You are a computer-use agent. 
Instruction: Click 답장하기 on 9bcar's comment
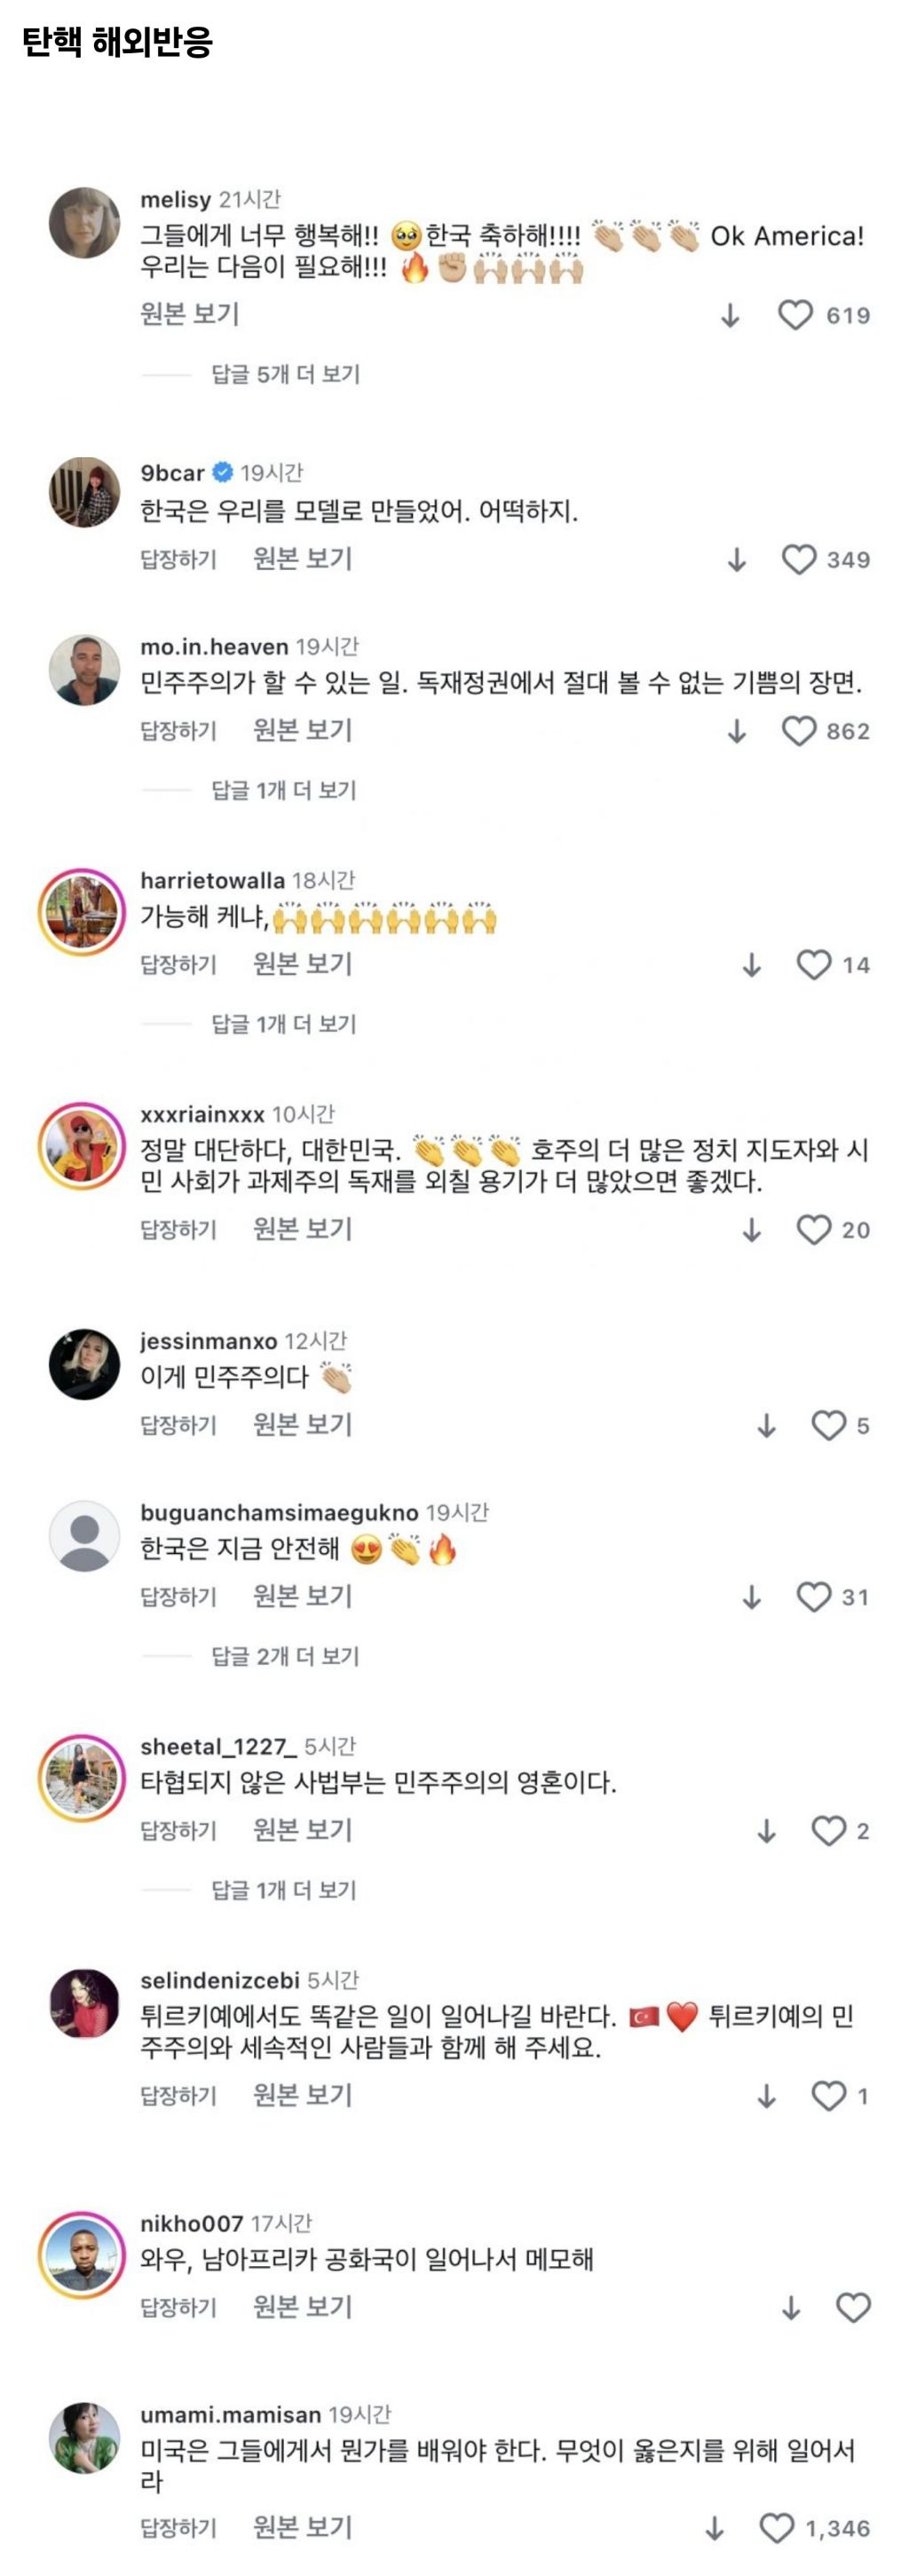(178, 559)
